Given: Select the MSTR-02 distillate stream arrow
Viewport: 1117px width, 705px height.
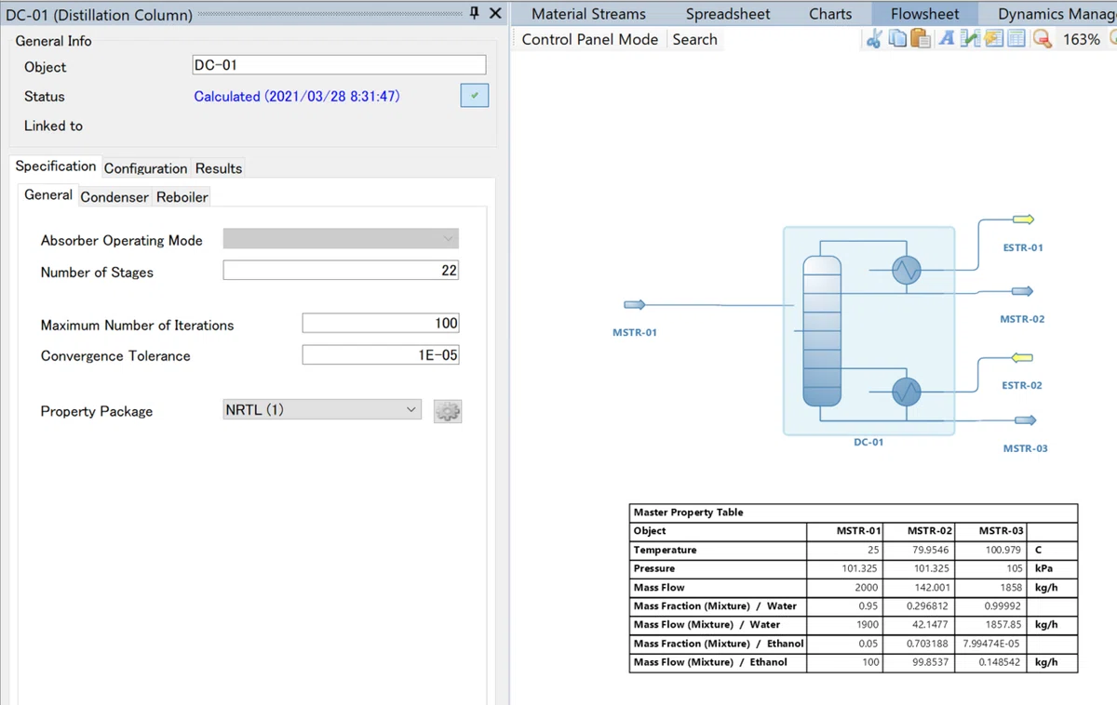Looking at the screenshot, I should [1023, 292].
